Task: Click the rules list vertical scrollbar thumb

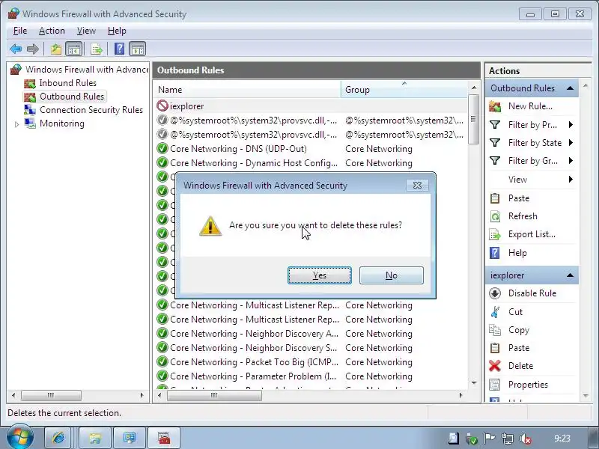Action: 474,120
